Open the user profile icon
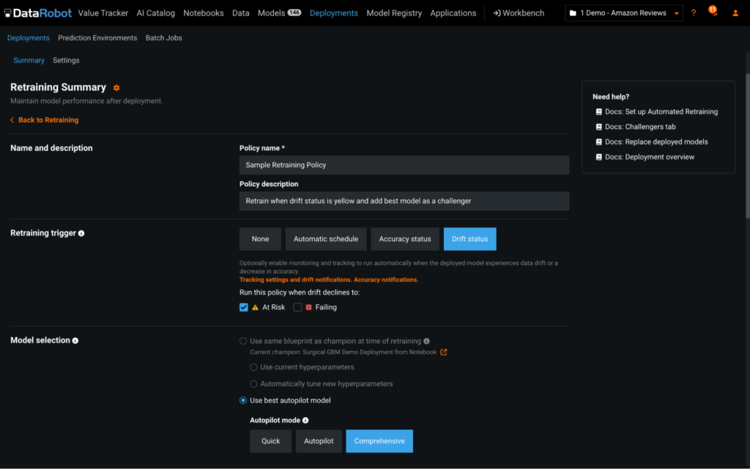The height and width of the screenshot is (469, 750). pos(735,13)
